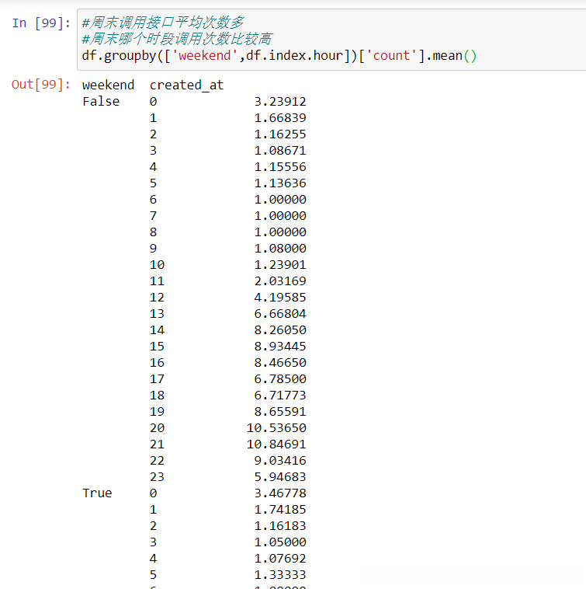
Task: Select value 1.05000 in the True group
Action: tap(280, 542)
